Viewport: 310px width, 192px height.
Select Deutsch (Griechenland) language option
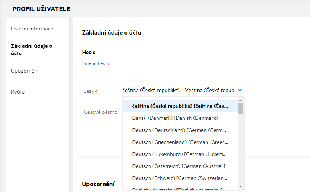click(180, 142)
